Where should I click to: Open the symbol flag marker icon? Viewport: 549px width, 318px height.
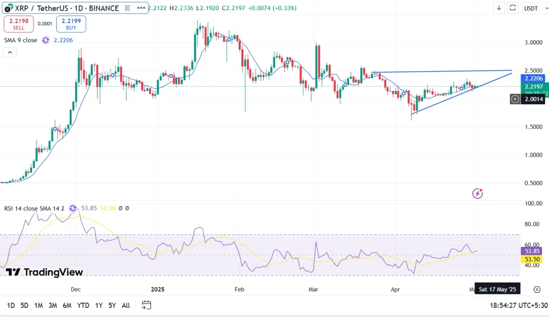pos(128,8)
